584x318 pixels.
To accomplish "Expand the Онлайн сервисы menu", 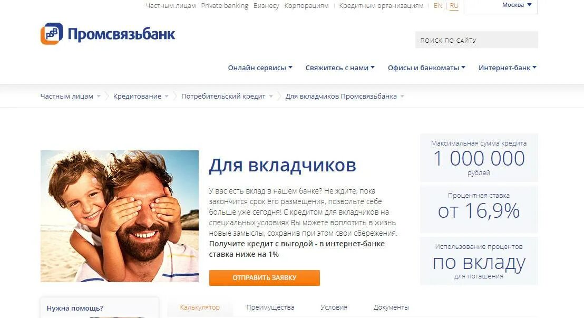I will tap(260, 68).
